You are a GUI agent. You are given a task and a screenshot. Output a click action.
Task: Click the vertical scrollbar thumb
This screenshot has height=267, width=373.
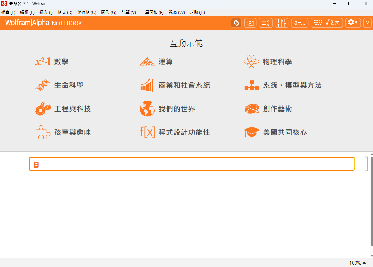(372, 201)
